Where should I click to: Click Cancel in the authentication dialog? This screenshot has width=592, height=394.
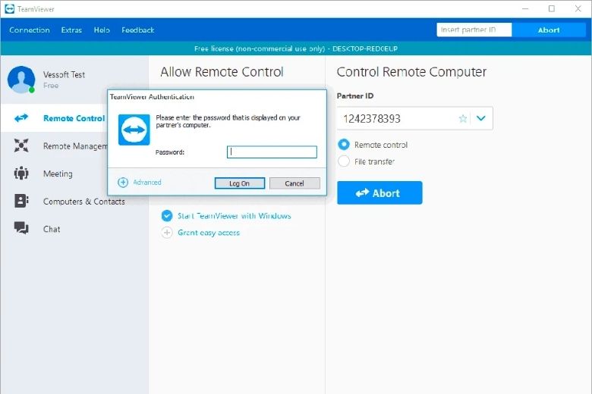click(x=294, y=183)
